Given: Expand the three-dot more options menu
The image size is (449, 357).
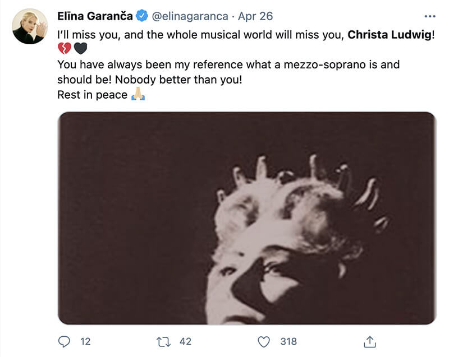Looking at the screenshot, I should click(x=430, y=16).
